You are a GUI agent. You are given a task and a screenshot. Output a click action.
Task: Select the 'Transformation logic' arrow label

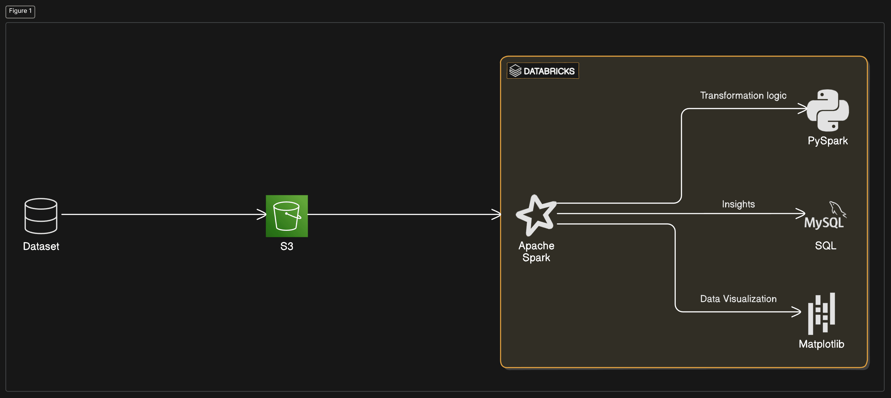[x=743, y=96]
